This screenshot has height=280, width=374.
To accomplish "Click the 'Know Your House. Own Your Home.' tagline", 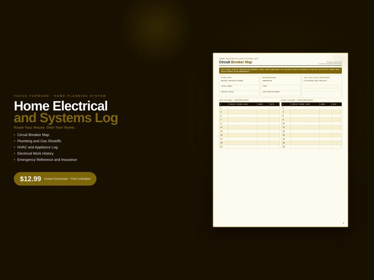I will 44,127.
